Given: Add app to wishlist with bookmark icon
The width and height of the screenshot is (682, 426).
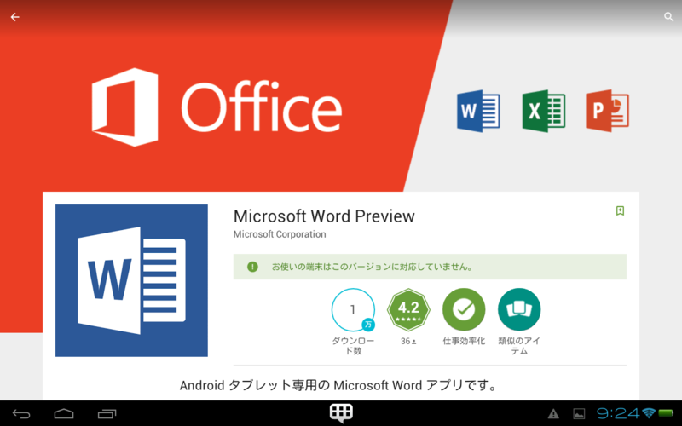Looking at the screenshot, I should click(x=621, y=210).
